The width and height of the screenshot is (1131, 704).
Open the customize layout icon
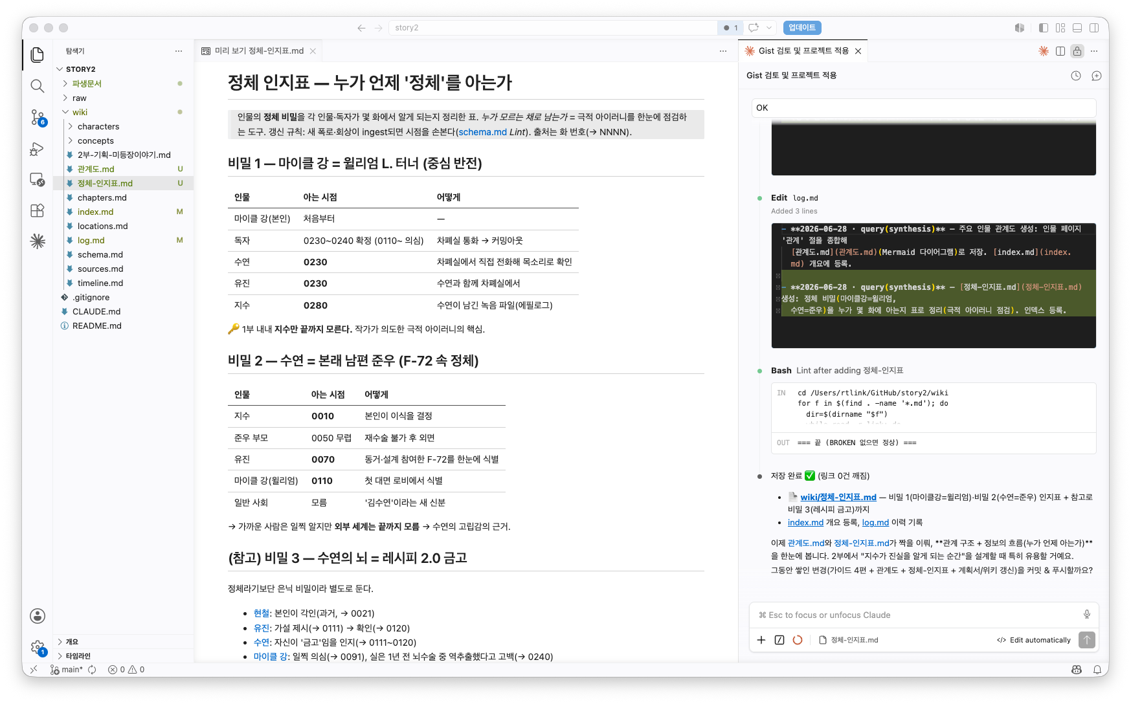(x=1060, y=28)
